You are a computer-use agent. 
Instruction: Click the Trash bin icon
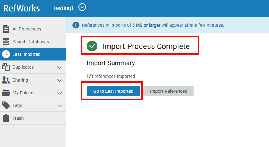pos(6,118)
